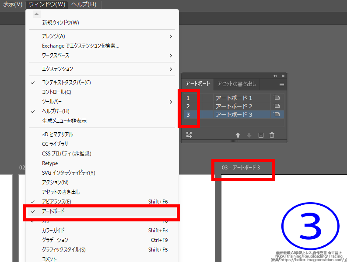
Task: Open options icon for アートボード 1
Action: (x=276, y=98)
